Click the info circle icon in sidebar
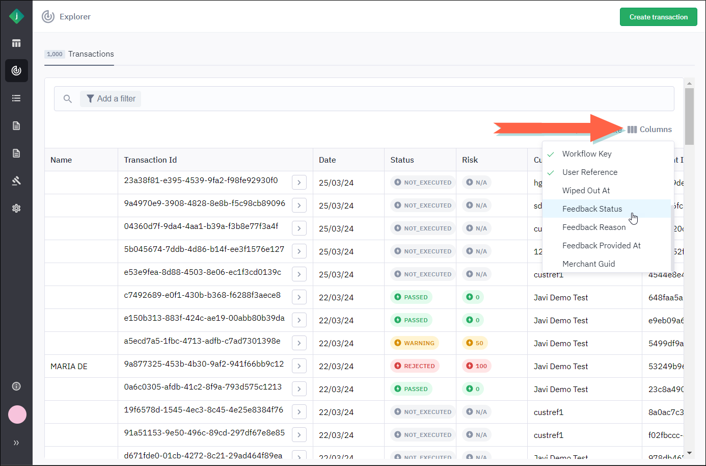The height and width of the screenshot is (466, 706). click(16, 386)
